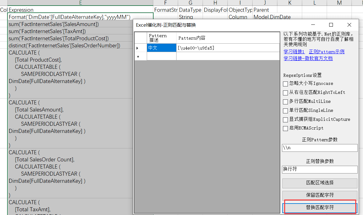The image size is (363, 215).
Task: Open 正则Pattern示例 link
Action: click(x=327, y=51)
